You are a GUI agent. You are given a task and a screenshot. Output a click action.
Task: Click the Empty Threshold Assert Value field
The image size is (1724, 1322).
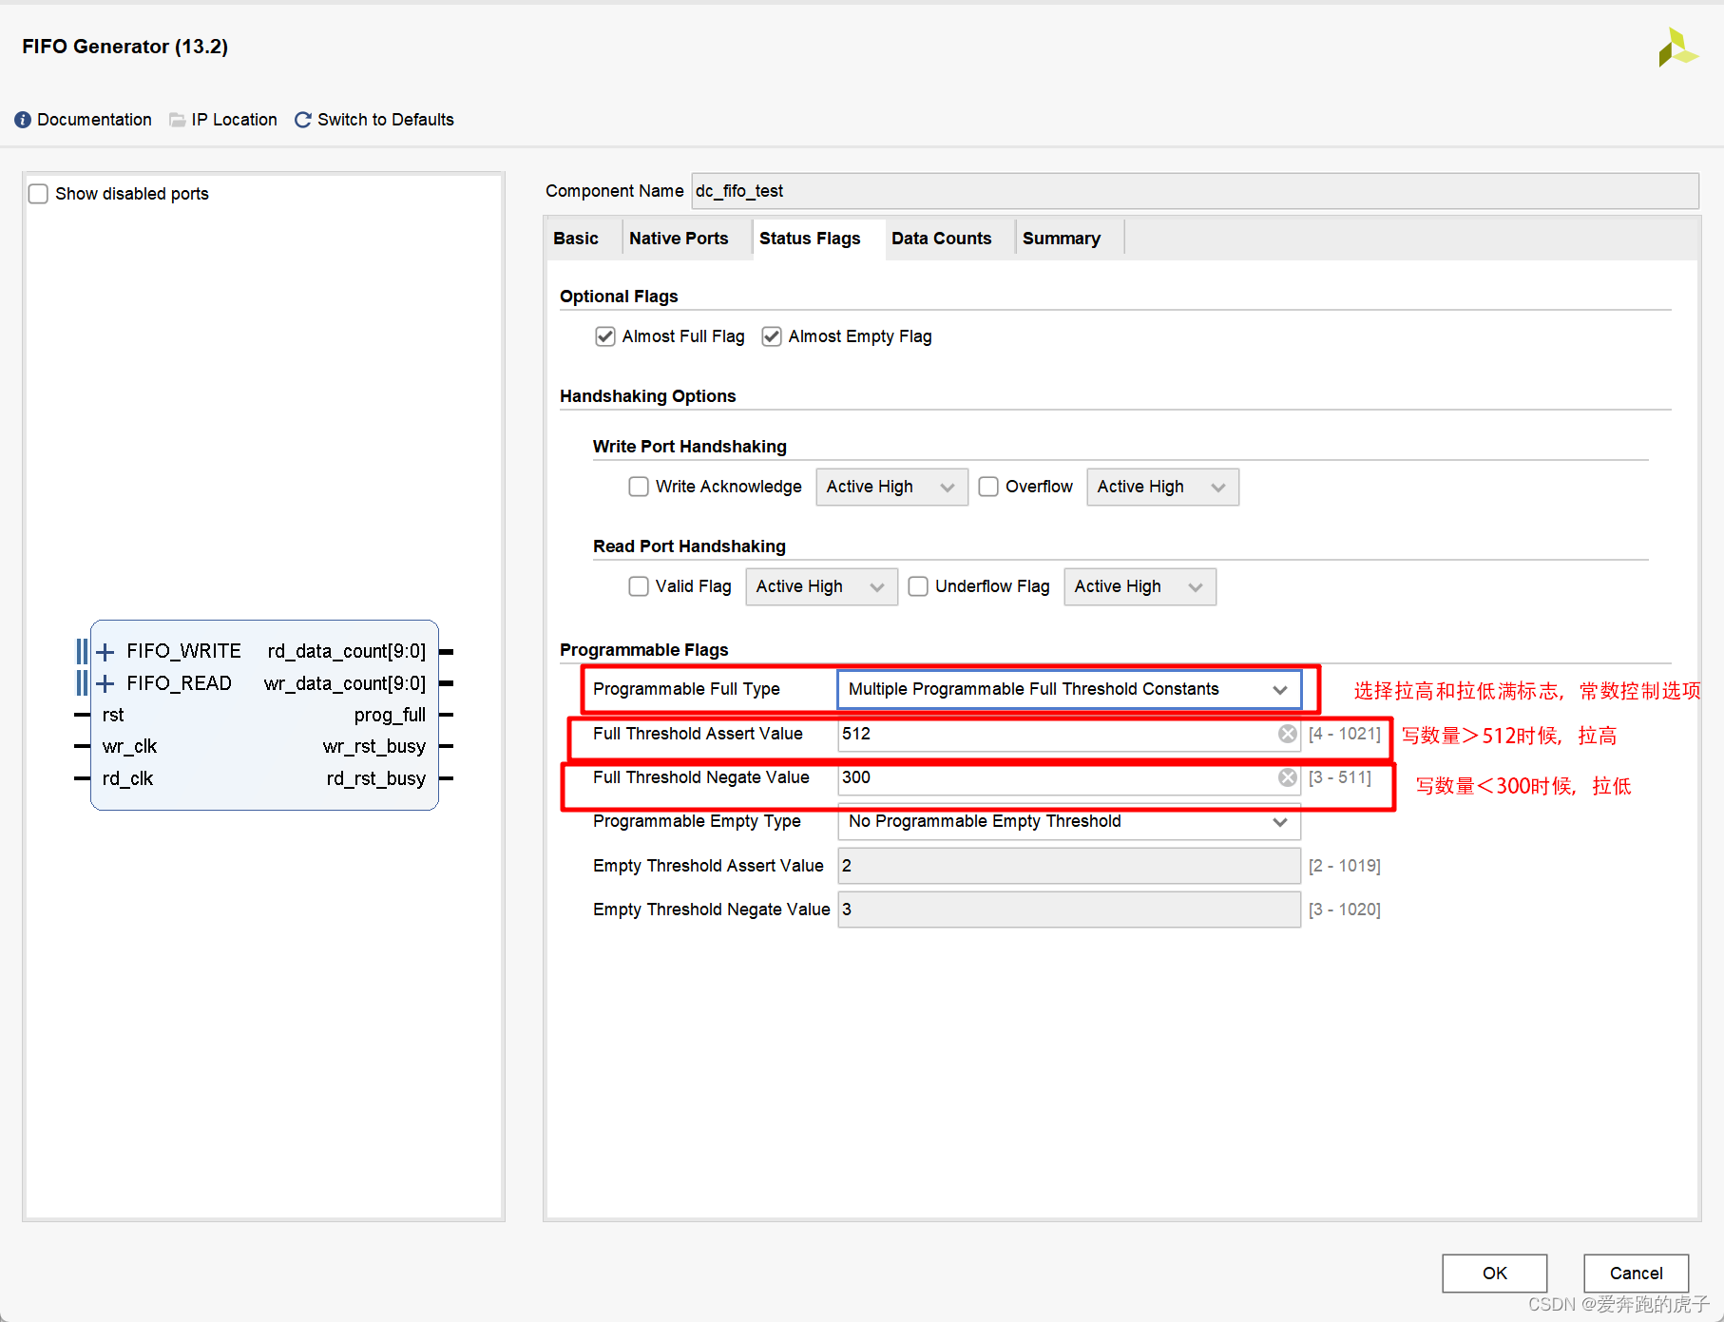(1069, 866)
